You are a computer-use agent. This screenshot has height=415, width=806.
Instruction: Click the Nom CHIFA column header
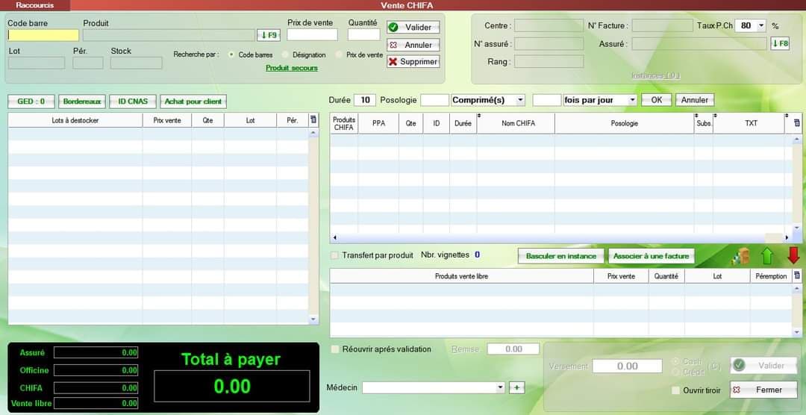click(x=516, y=123)
